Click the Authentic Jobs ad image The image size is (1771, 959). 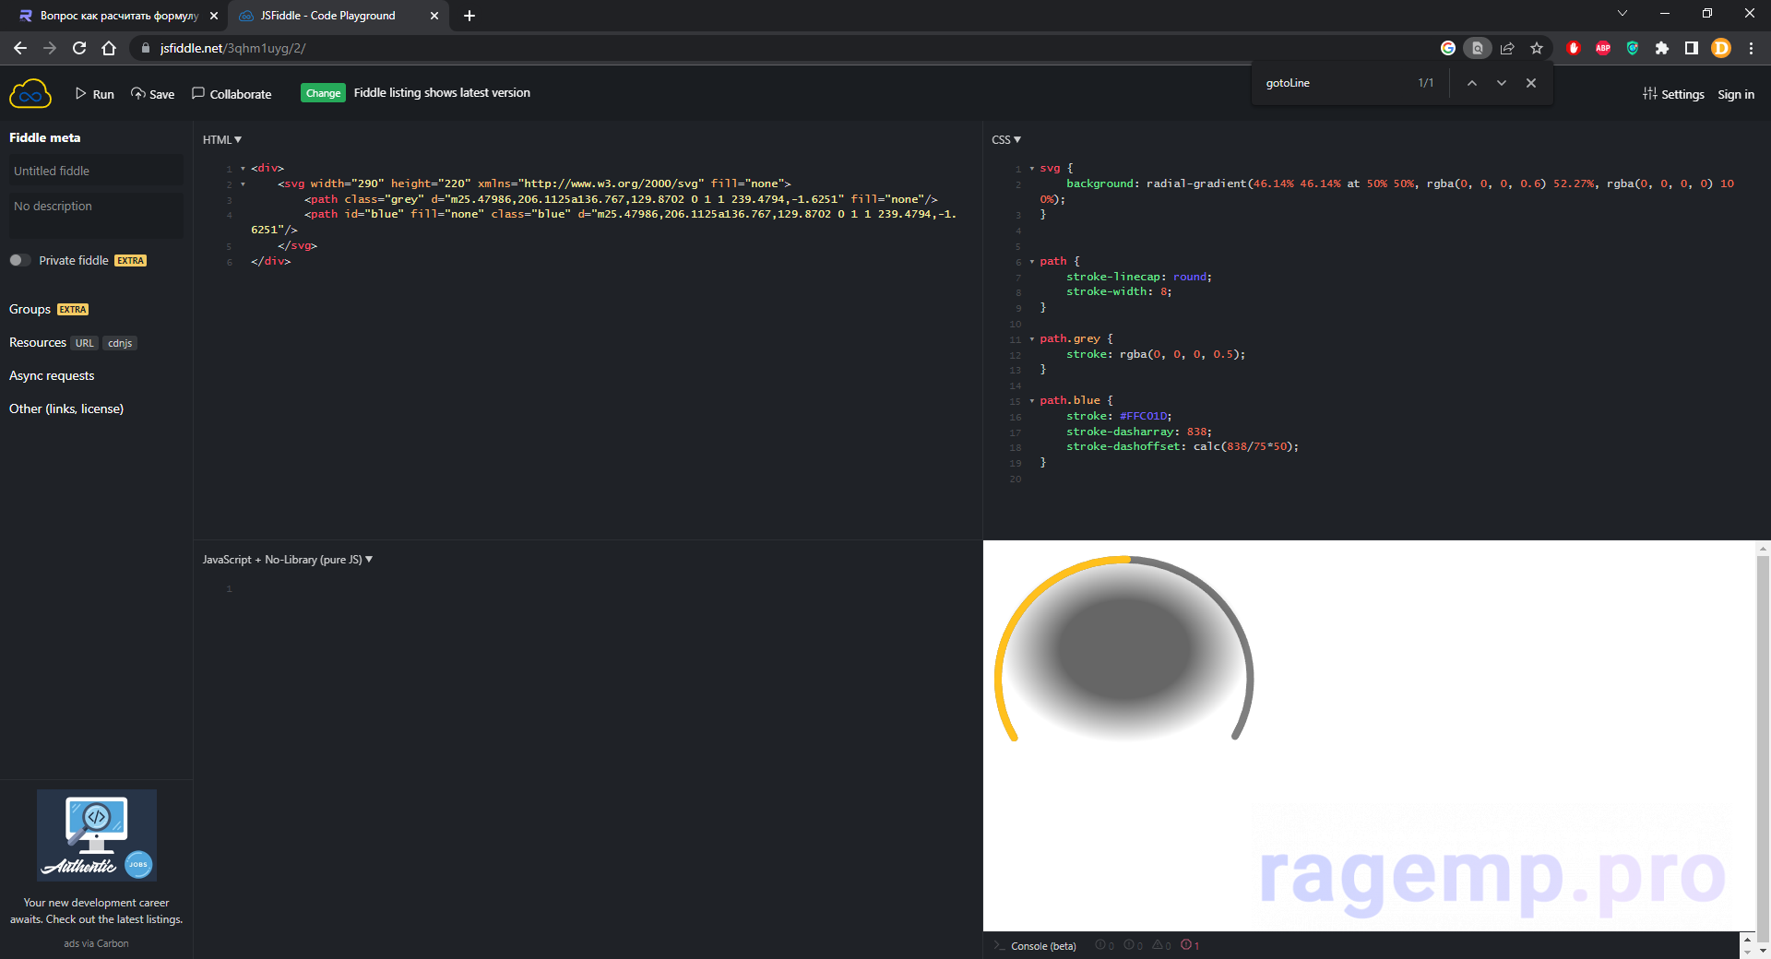(x=97, y=835)
